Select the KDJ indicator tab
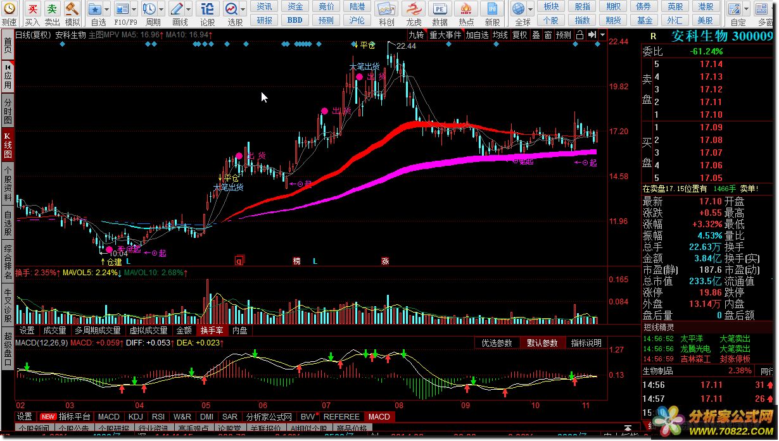This screenshot has width=779, height=441. tap(136, 417)
